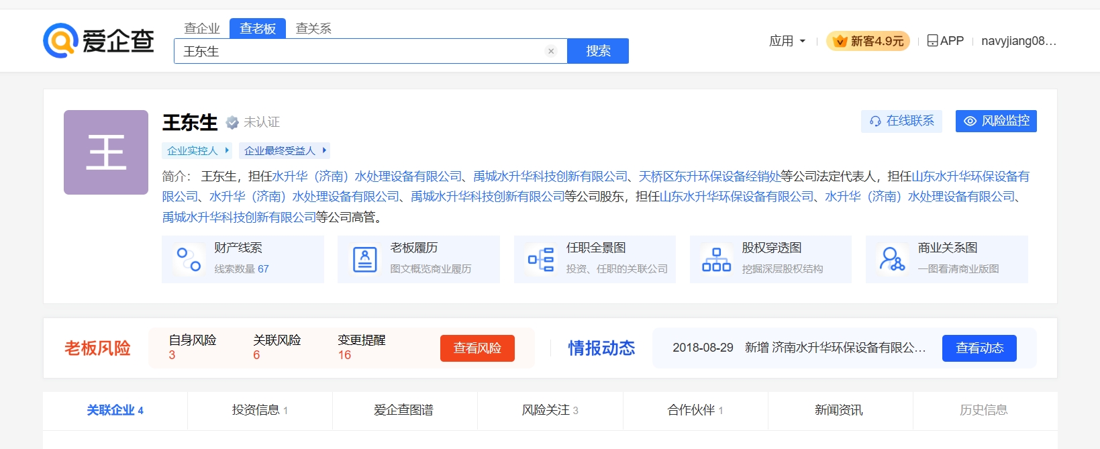1100x449 pixels.
Task: Open the 天桥区东升环保设备经销处 company link
Action: pyautogui.click(x=709, y=177)
